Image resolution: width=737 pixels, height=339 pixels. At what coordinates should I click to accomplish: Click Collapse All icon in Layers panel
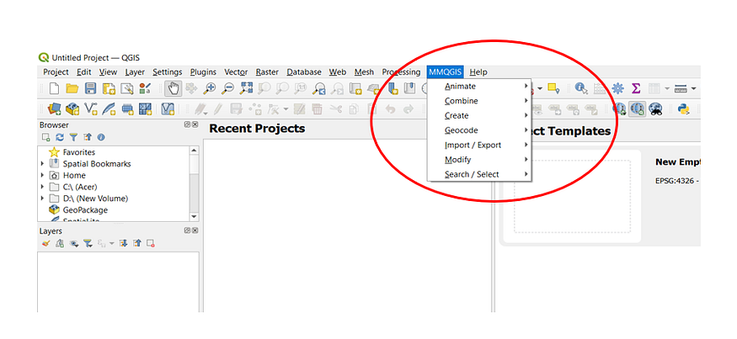coord(136,243)
